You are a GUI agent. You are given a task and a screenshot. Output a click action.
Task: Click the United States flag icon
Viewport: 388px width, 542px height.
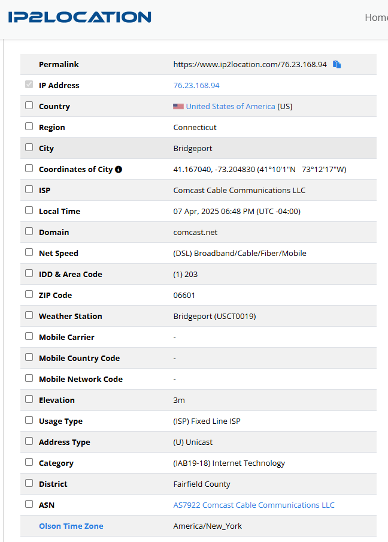pos(178,106)
